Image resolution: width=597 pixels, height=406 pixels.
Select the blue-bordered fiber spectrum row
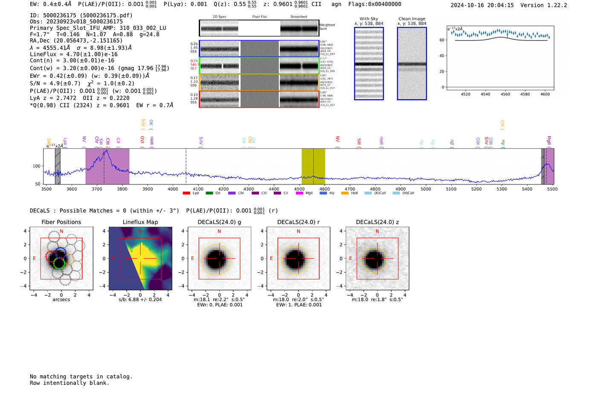pyautogui.click(x=259, y=49)
